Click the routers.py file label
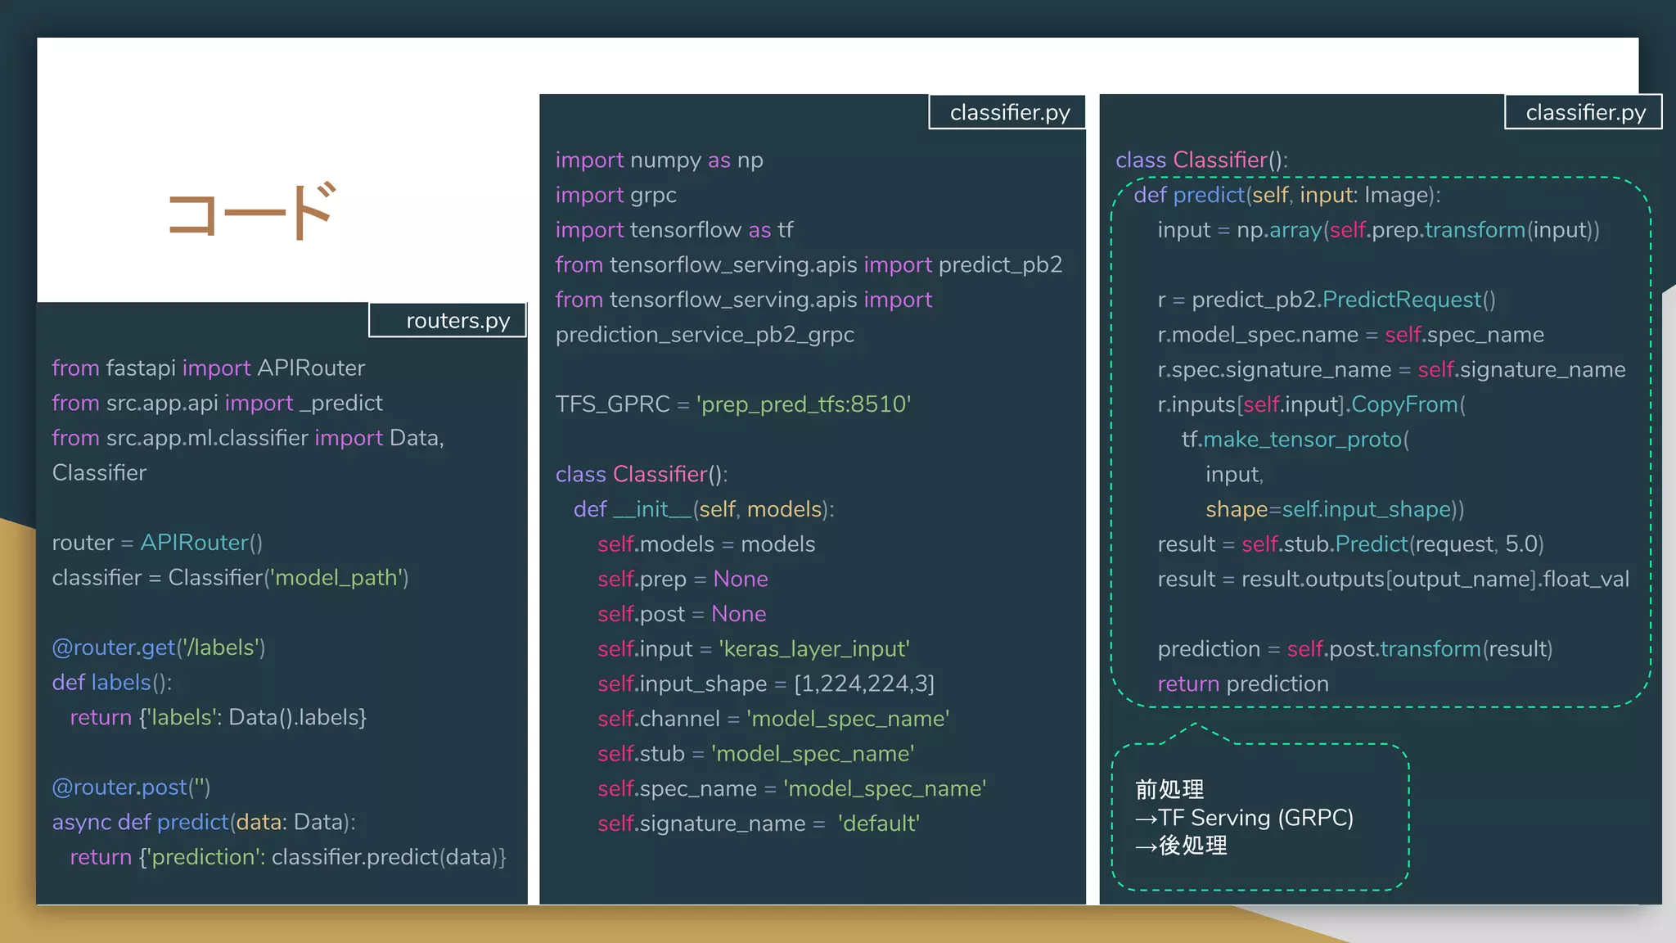 [457, 320]
